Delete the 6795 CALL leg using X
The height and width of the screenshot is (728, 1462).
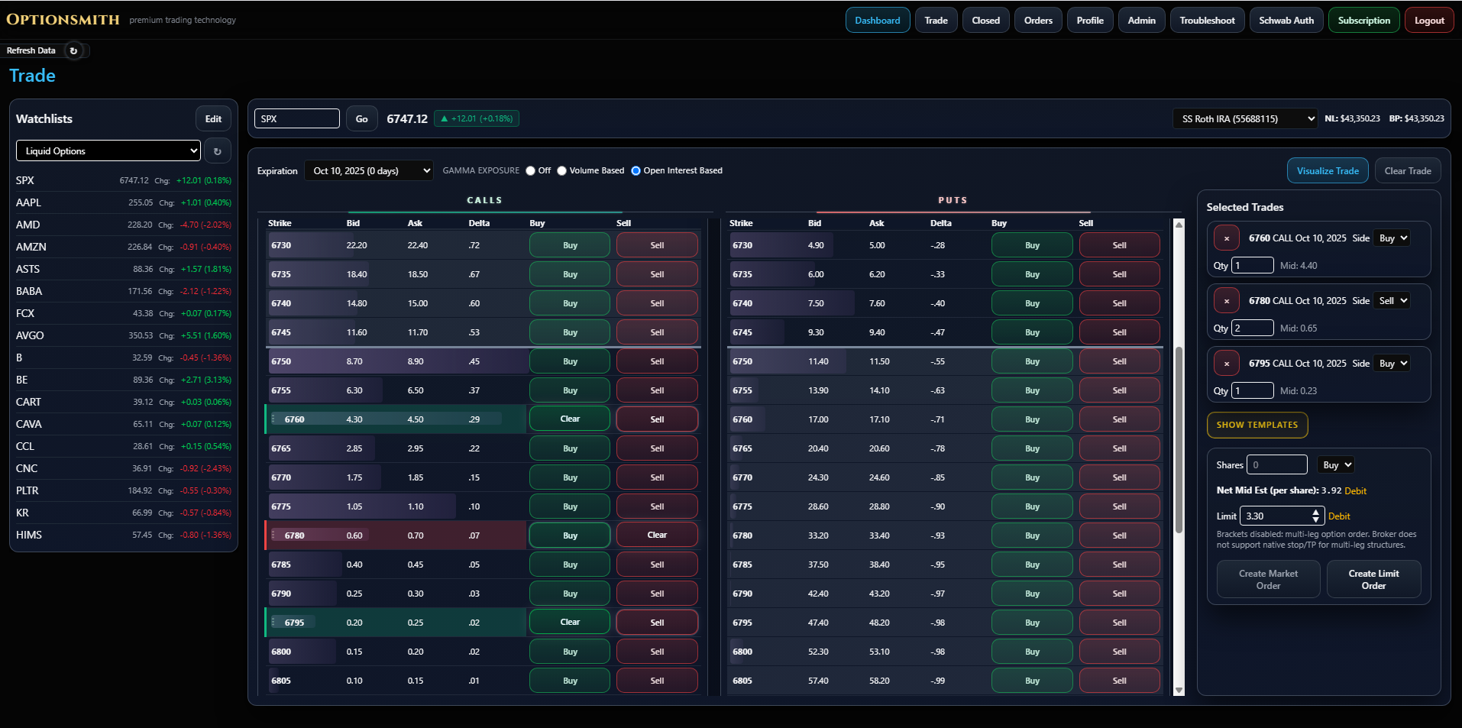(1227, 364)
